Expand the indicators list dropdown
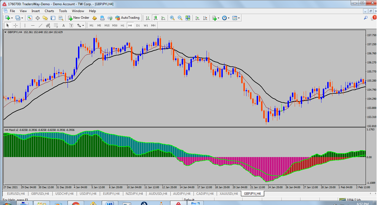Screen dimensions: 381x205 coord(218,18)
